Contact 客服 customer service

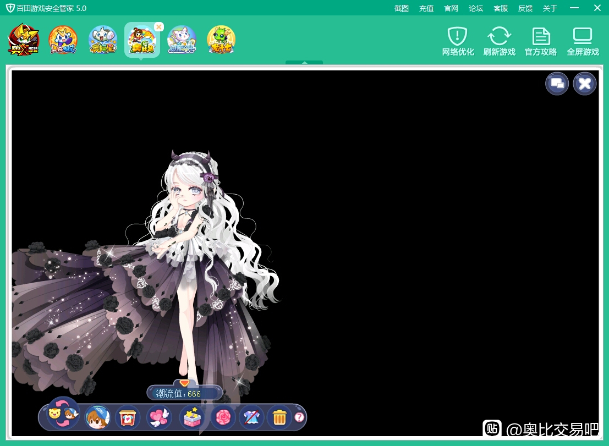coord(501,8)
